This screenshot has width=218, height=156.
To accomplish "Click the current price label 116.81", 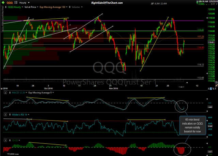I will [x=211, y=42].
